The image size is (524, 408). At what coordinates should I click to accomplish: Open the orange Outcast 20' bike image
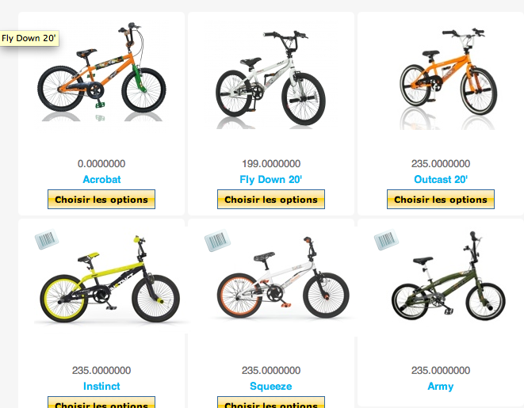(x=441, y=74)
